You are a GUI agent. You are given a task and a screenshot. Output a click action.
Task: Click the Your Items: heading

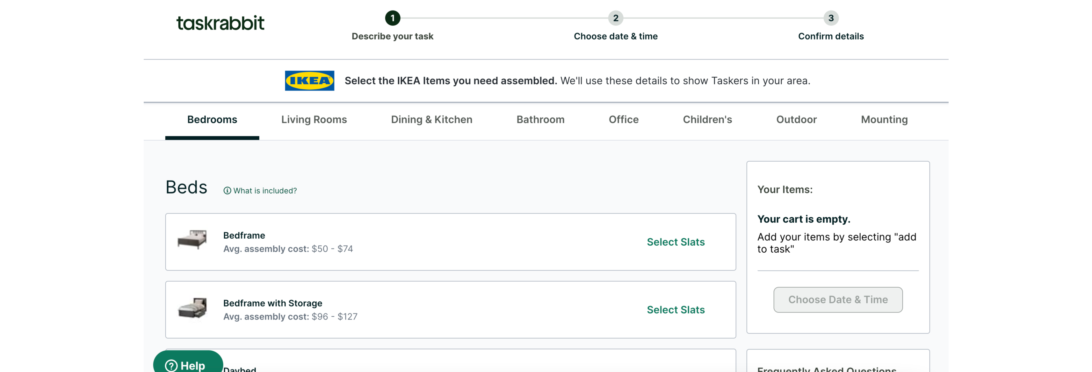pyautogui.click(x=785, y=190)
